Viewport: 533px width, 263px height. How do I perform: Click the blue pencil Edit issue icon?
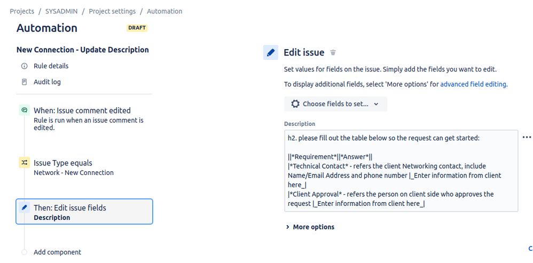coord(271,53)
